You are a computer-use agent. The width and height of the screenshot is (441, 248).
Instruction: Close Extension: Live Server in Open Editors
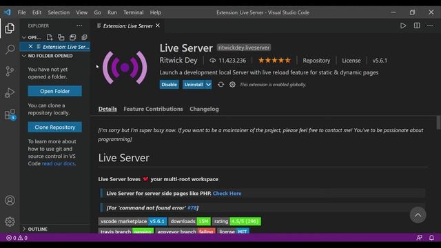coord(30,46)
